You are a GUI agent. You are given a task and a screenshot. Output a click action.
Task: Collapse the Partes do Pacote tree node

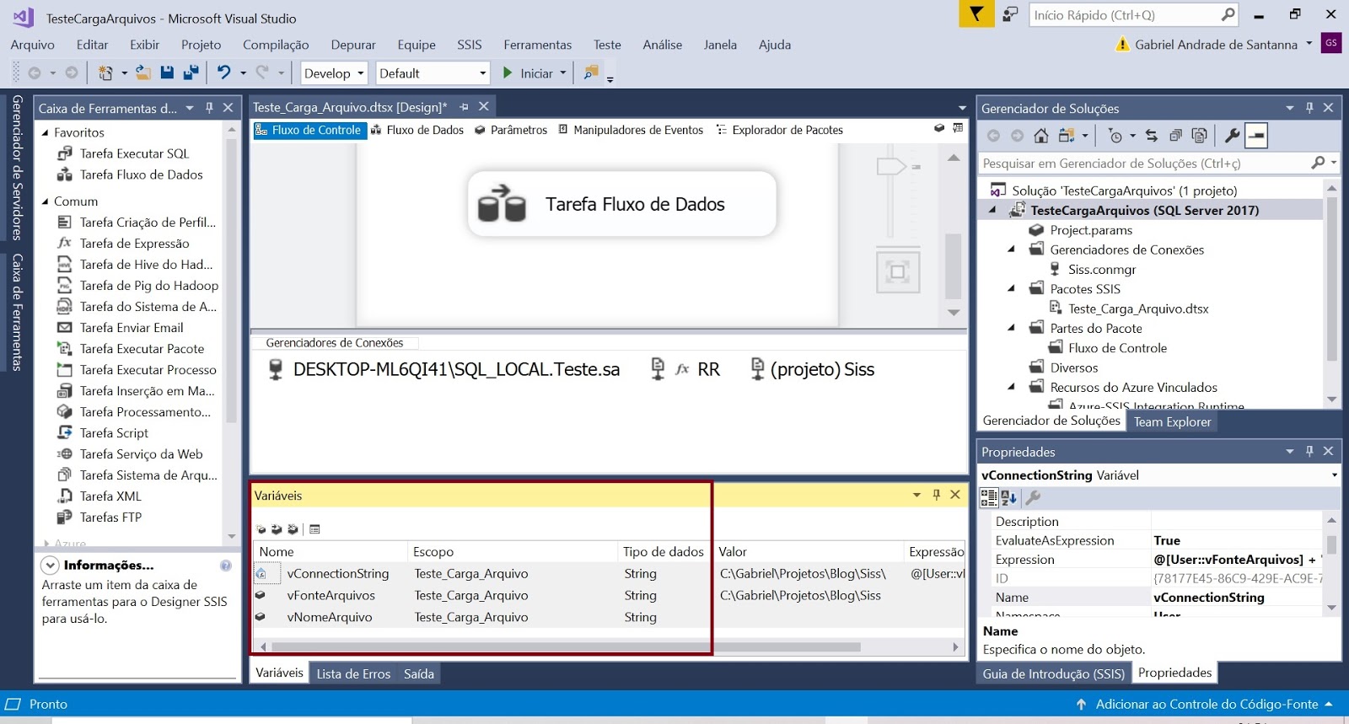tap(1011, 328)
